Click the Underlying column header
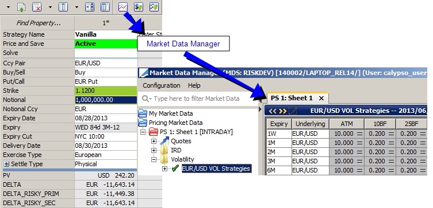The image size is (433, 208). click(x=311, y=124)
